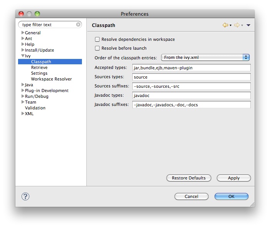
Task: Select the Retrieve preferences page
Action: 39,67
